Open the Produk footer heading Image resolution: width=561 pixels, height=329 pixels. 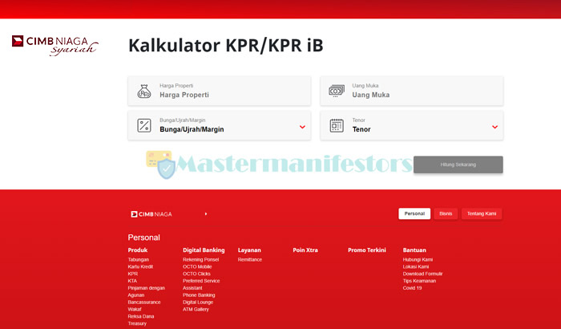pos(138,250)
